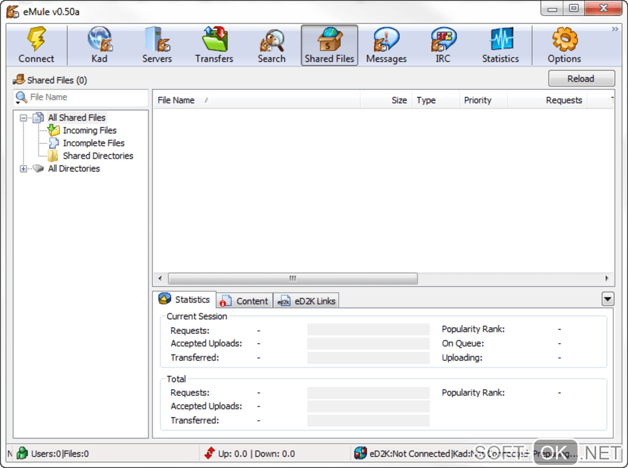
Task: Click the Shared Directories folder icon
Action: click(54, 156)
